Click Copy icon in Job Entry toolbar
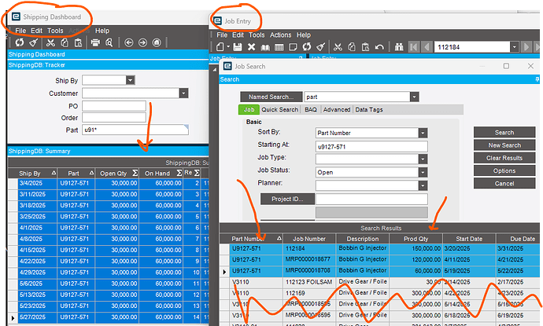The width and height of the screenshot is (543, 326). pyautogui.click(x=352, y=46)
